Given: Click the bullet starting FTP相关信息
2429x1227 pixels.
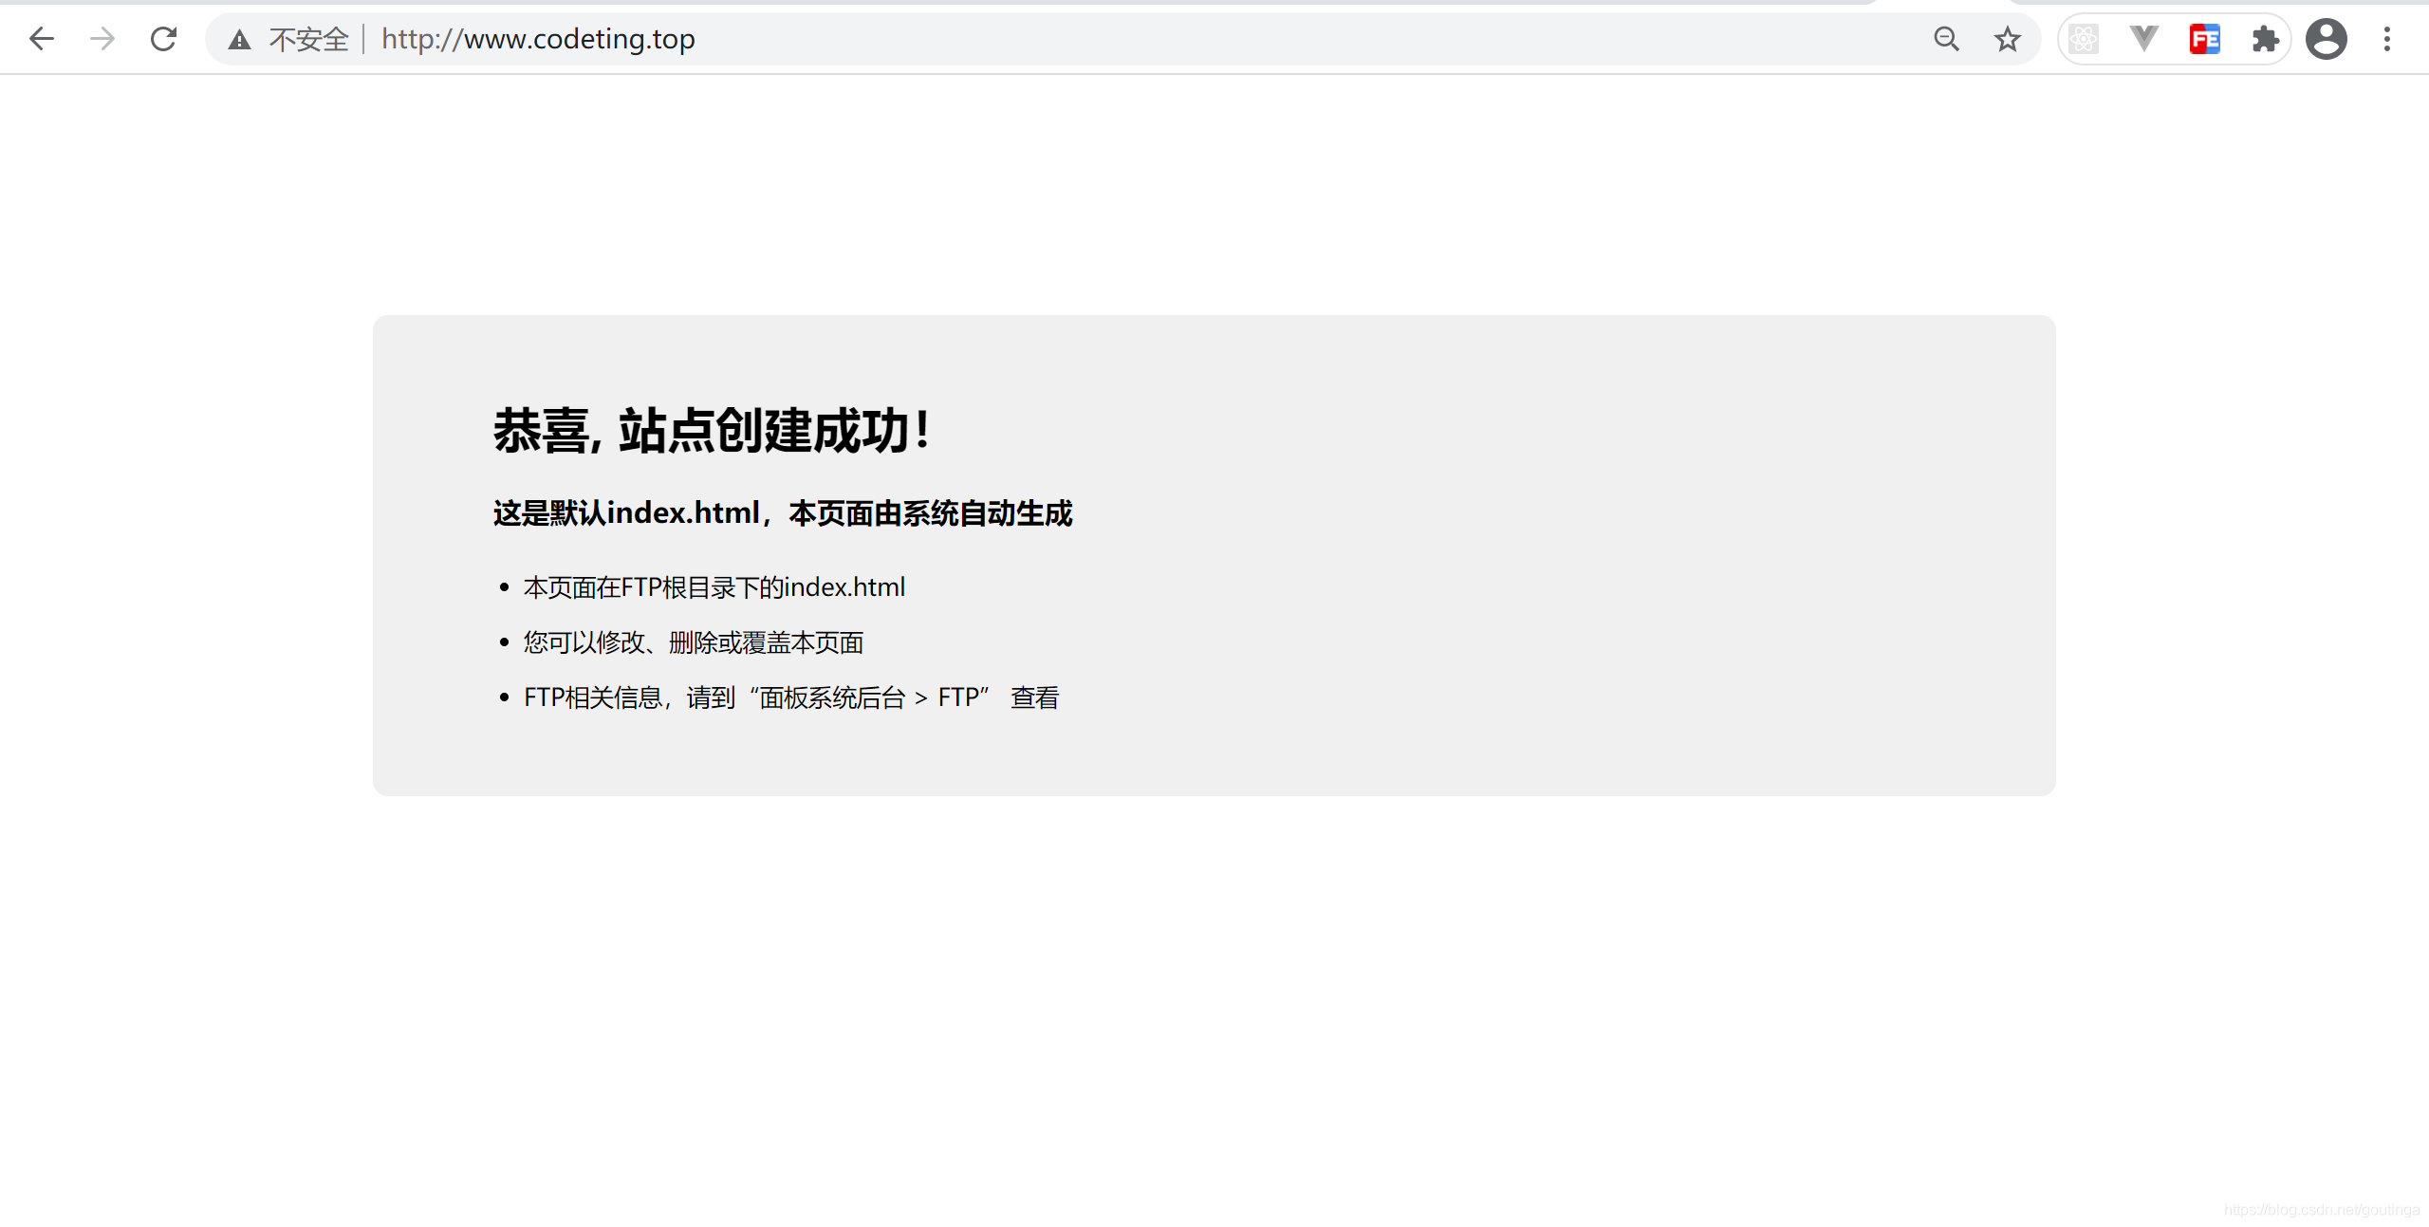Looking at the screenshot, I should (791, 697).
